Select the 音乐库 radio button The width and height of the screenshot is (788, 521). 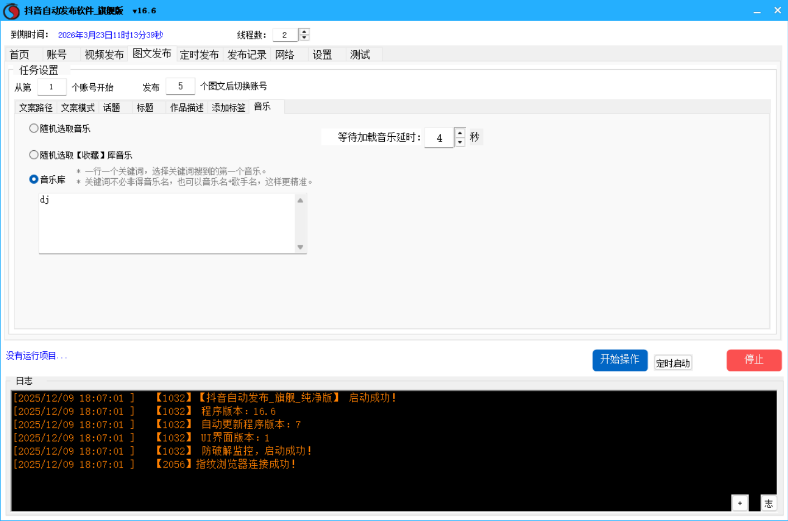click(34, 179)
